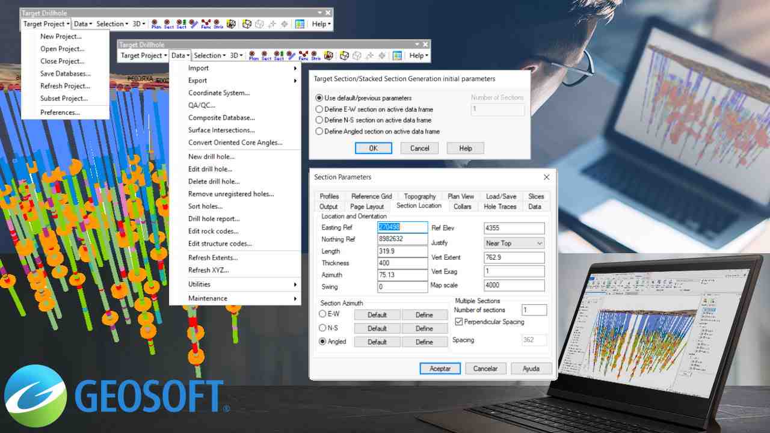Click Plan map icon in toolbar with Target Project menu open

point(156,24)
